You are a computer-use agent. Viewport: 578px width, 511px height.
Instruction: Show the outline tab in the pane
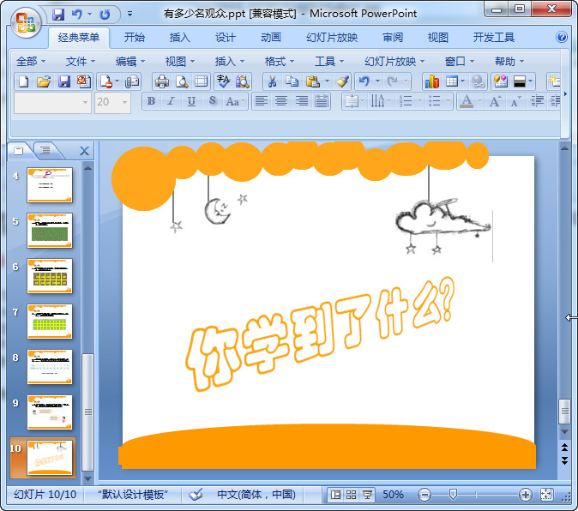coord(45,150)
